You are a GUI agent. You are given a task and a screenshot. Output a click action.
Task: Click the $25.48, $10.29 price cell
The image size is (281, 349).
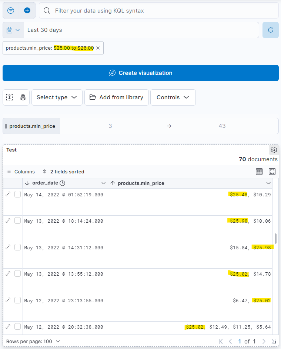point(190,202)
